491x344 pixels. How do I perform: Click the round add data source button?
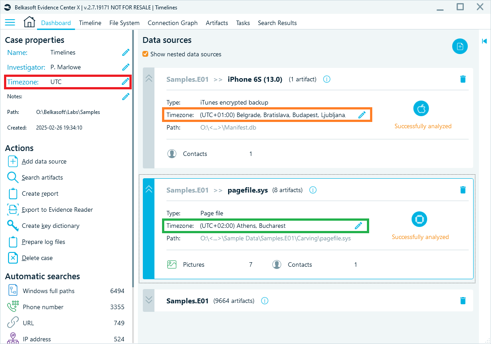coord(460,46)
